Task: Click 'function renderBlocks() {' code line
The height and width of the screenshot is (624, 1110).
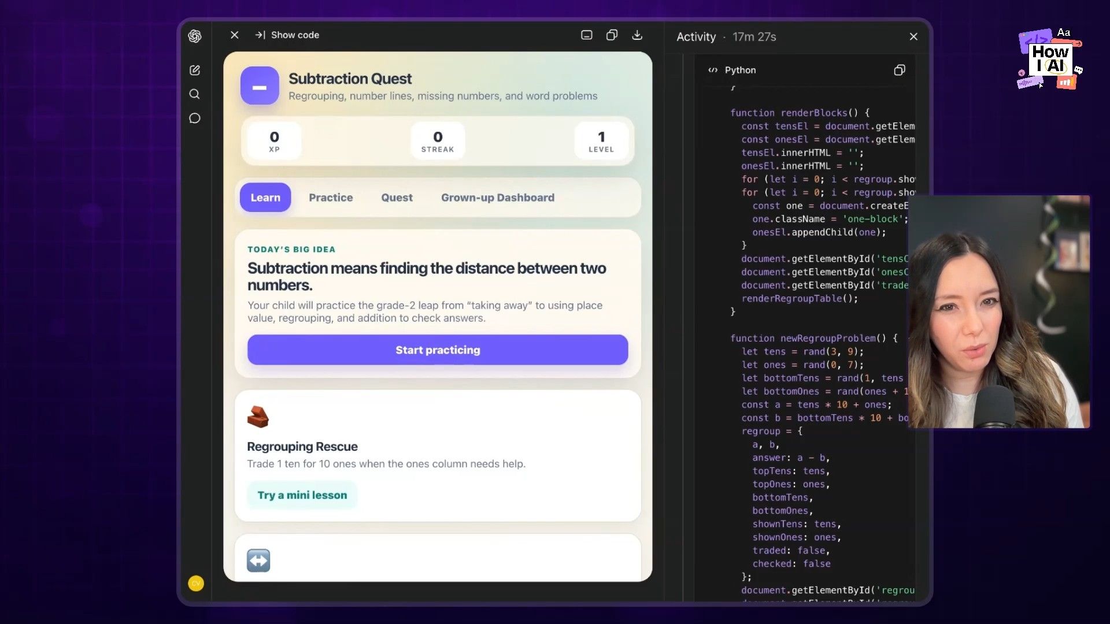Action: point(800,113)
